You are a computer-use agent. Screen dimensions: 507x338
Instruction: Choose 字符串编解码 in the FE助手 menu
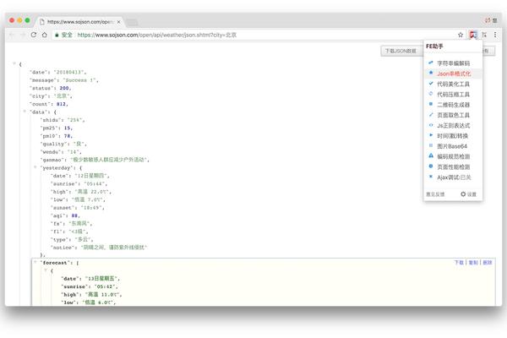[x=453, y=63]
